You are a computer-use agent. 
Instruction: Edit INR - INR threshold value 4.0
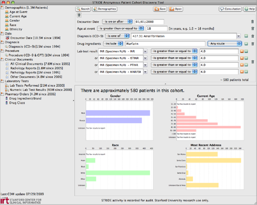click(x=219, y=51)
